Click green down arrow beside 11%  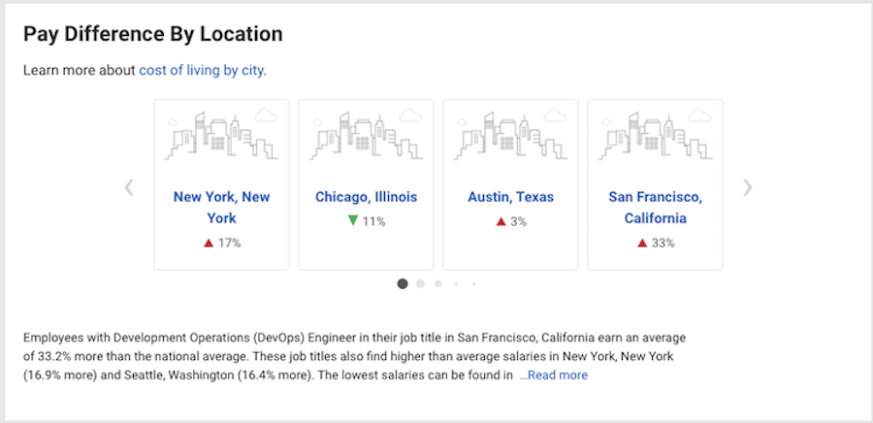[x=353, y=221]
